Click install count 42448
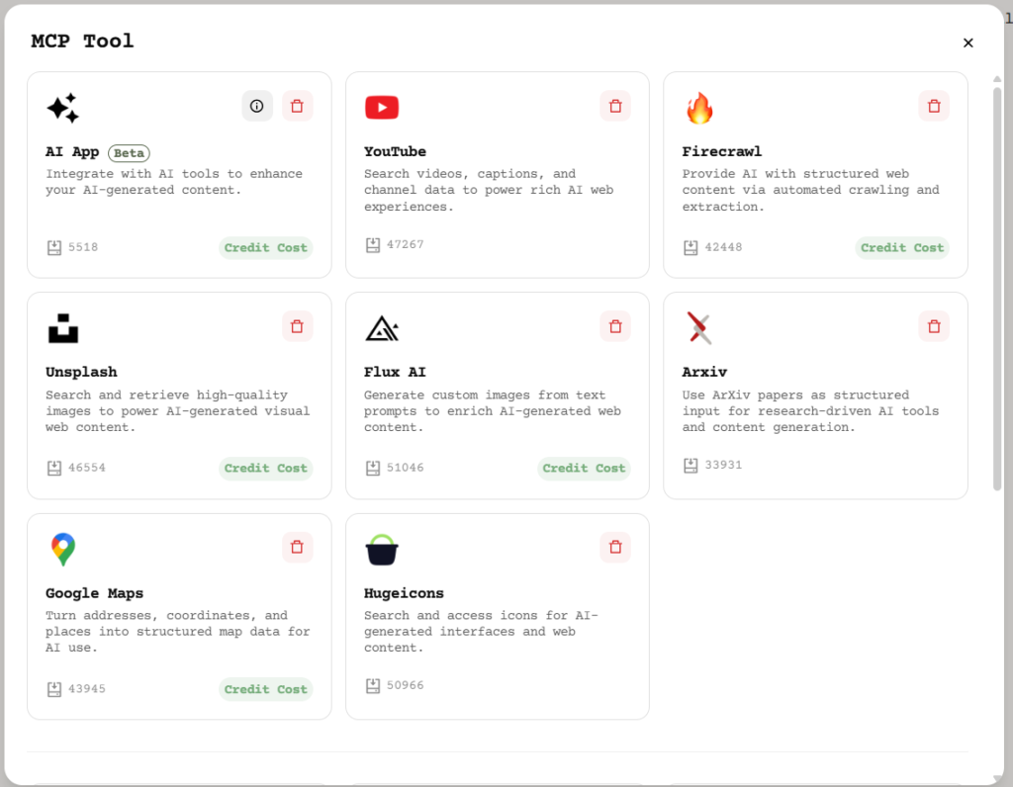 [x=723, y=247]
